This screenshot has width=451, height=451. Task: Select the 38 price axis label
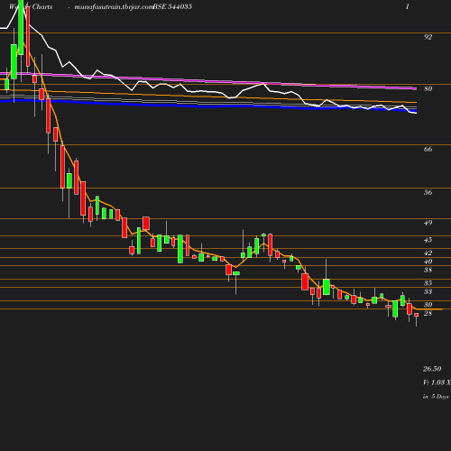click(428, 270)
